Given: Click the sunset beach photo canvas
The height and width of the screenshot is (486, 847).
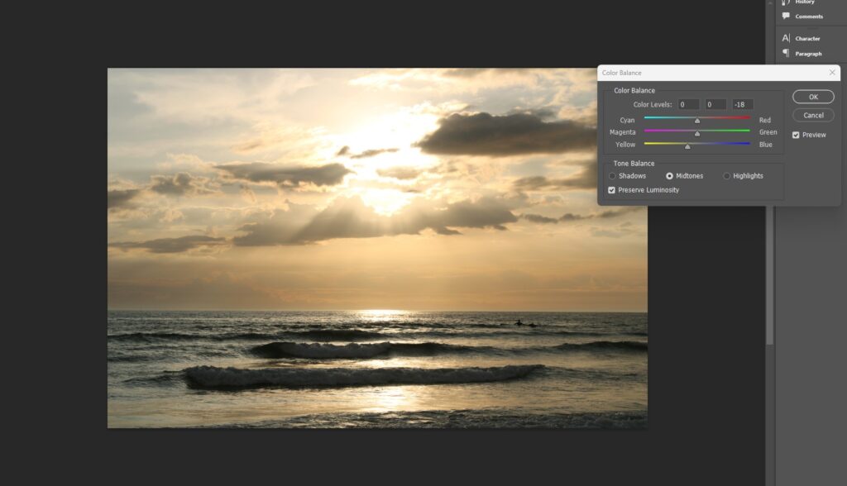Looking at the screenshot, I should tap(377, 248).
